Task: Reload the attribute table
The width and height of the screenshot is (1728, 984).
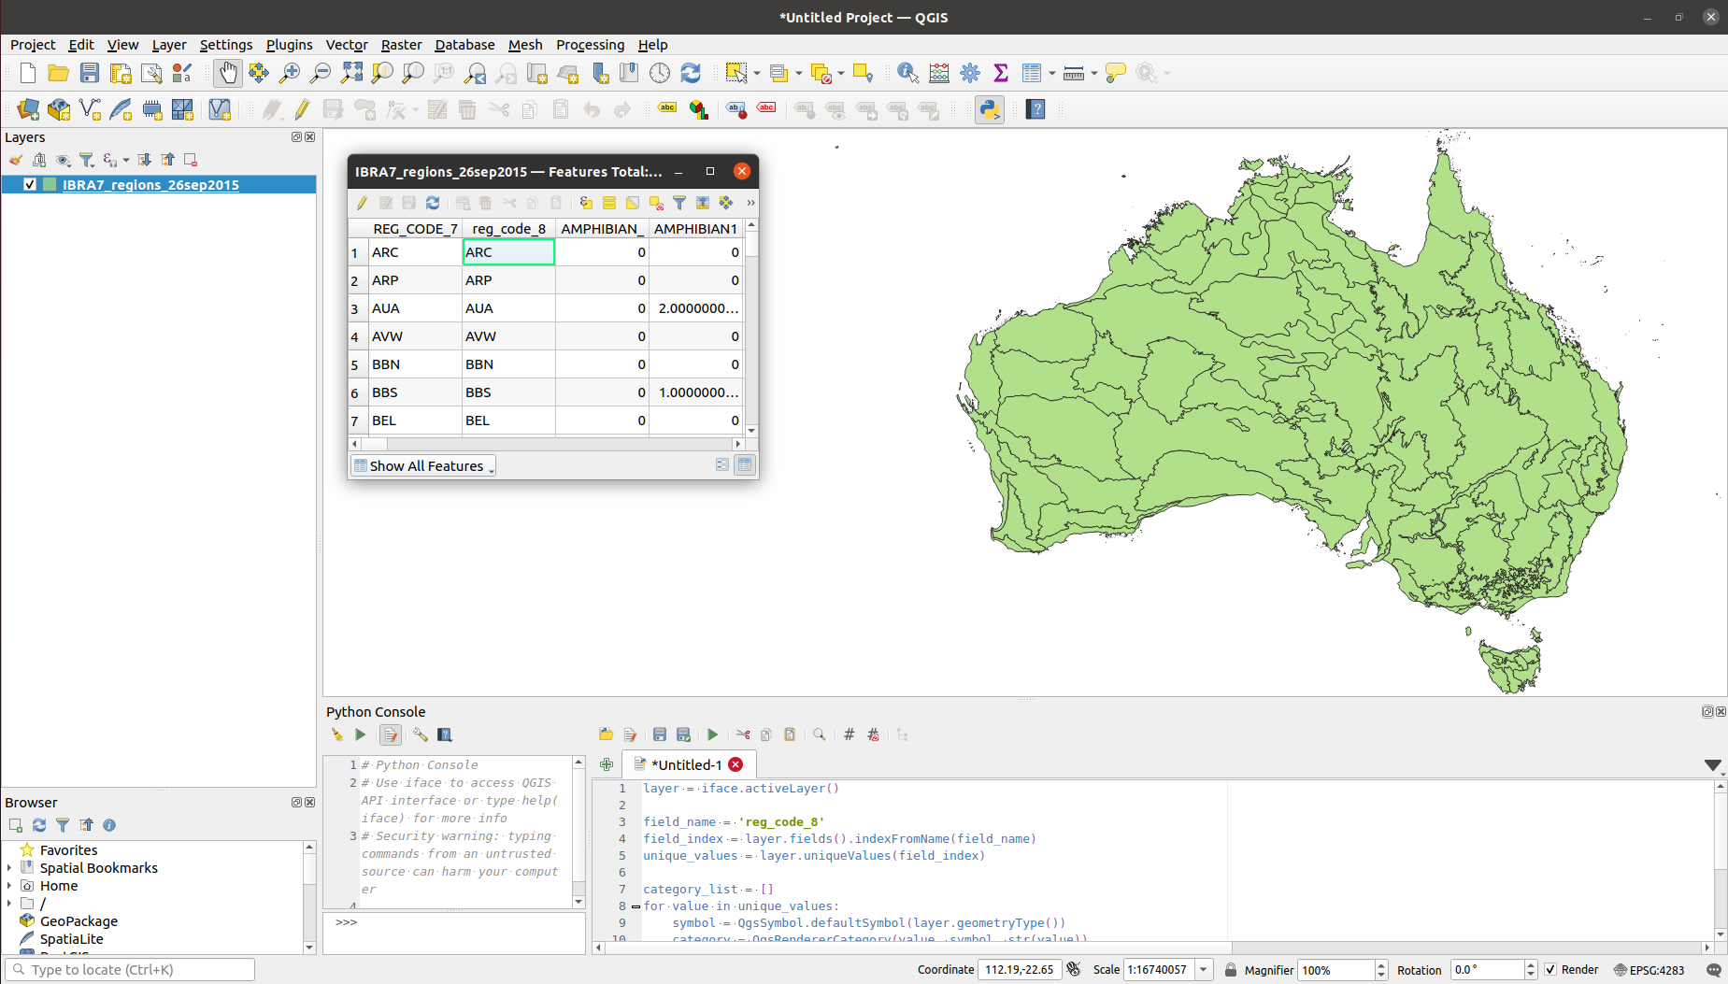Action: coord(433,203)
